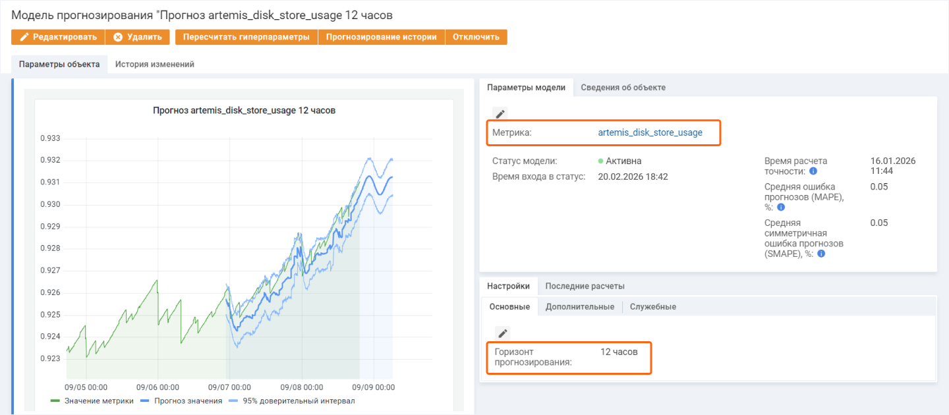Click info icon next to Время расчета точности
The width and height of the screenshot is (949, 415).
point(813,171)
